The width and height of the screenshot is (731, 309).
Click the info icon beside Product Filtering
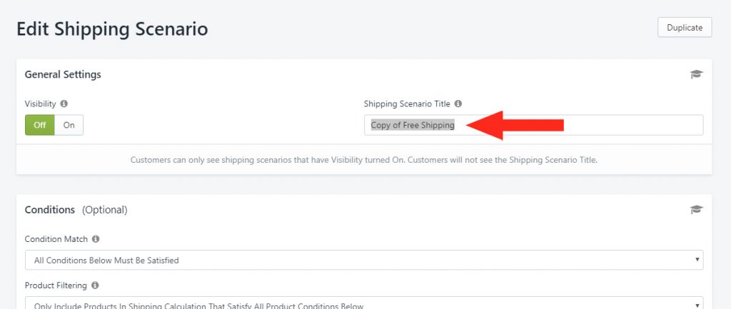coord(95,285)
